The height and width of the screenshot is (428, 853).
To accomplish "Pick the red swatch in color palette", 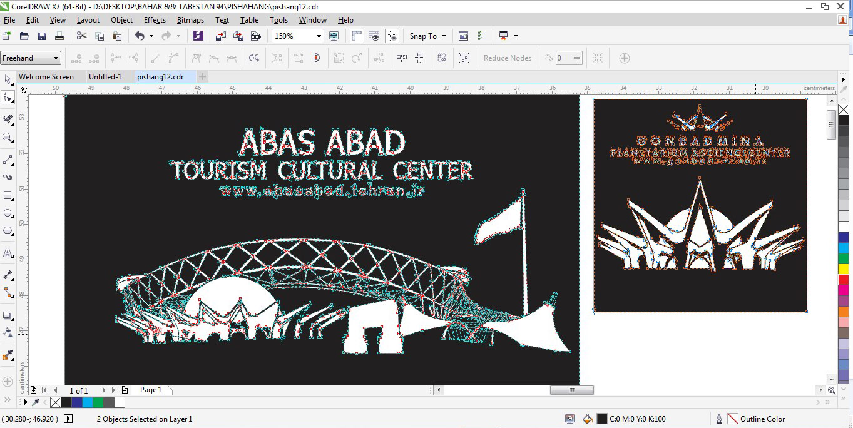I will 844,280.
